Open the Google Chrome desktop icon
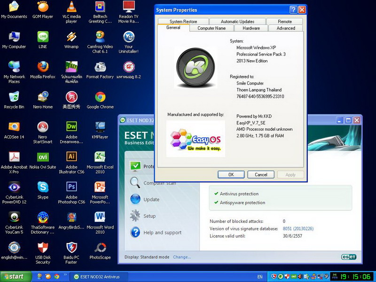This screenshot has height=282, width=376. (100, 97)
